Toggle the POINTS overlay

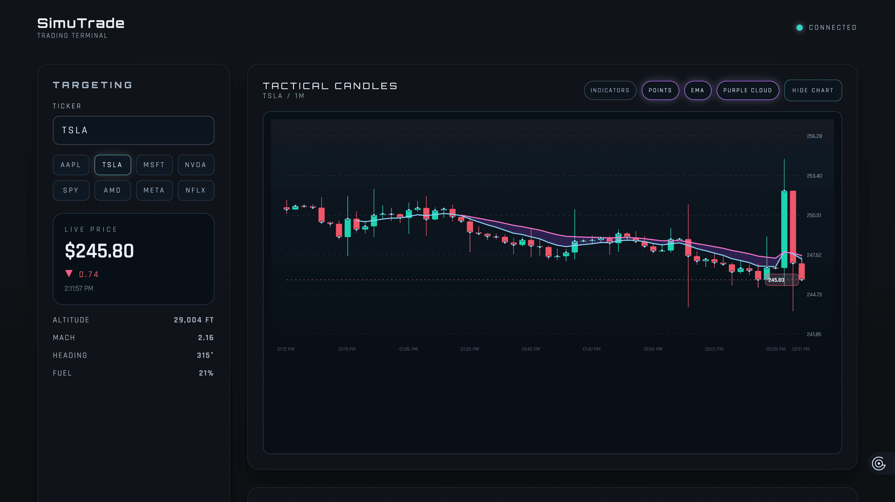pos(660,90)
